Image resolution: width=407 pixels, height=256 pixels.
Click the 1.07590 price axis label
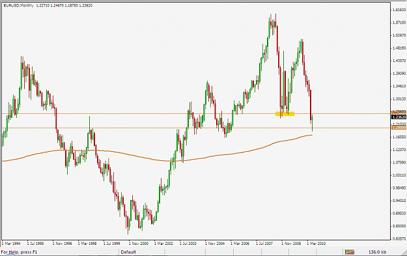coord(399,163)
